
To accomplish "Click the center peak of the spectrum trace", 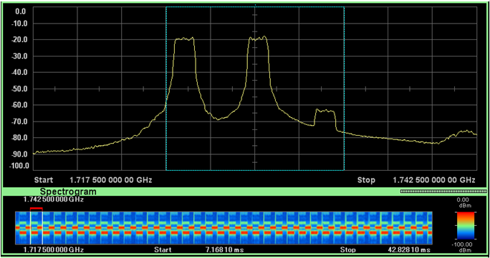I will point(258,39).
